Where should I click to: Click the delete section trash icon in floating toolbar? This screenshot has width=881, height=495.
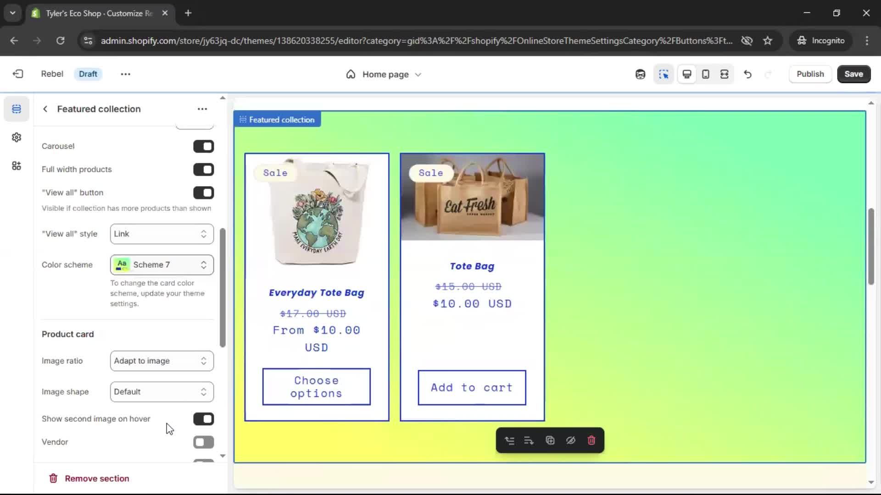click(591, 440)
